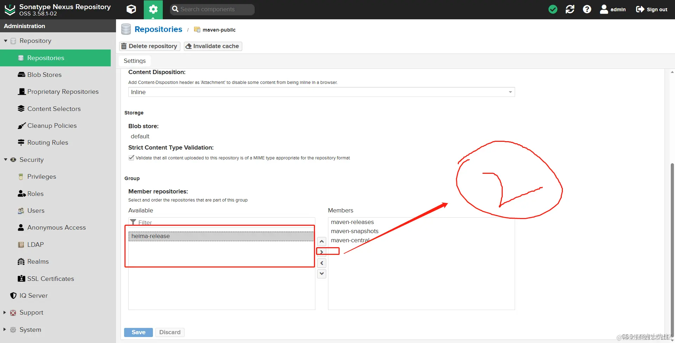Focus the Search components field
Screen dimensions: 675x343
pos(212,9)
